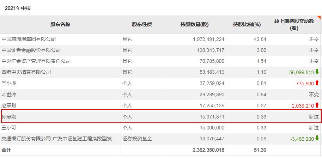Click the change value -3,480,200
This screenshot has height=158, width=322.
(302, 139)
